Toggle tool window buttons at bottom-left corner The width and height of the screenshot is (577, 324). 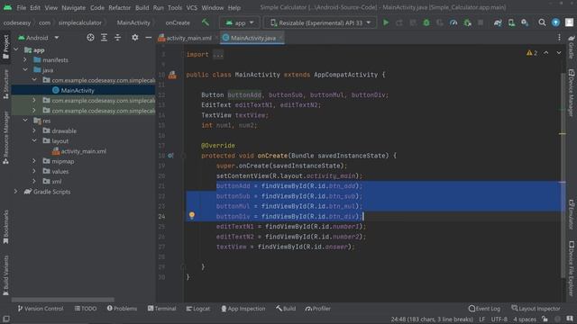6,319
